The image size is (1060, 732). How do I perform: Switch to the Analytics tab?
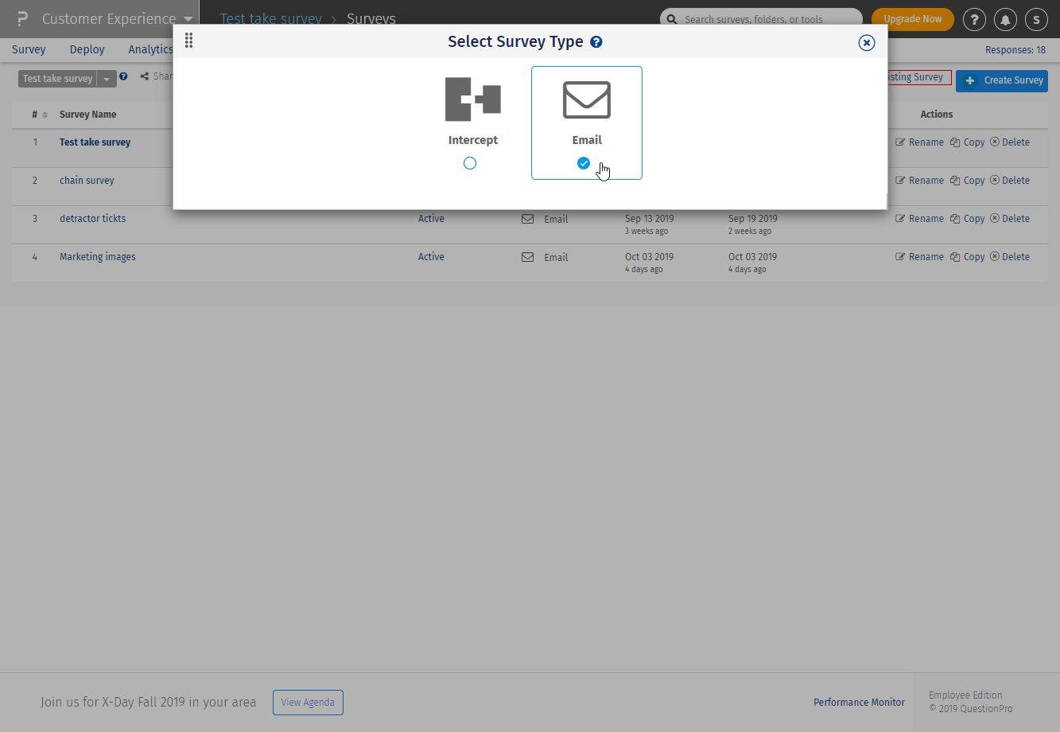tap(151, 49)
